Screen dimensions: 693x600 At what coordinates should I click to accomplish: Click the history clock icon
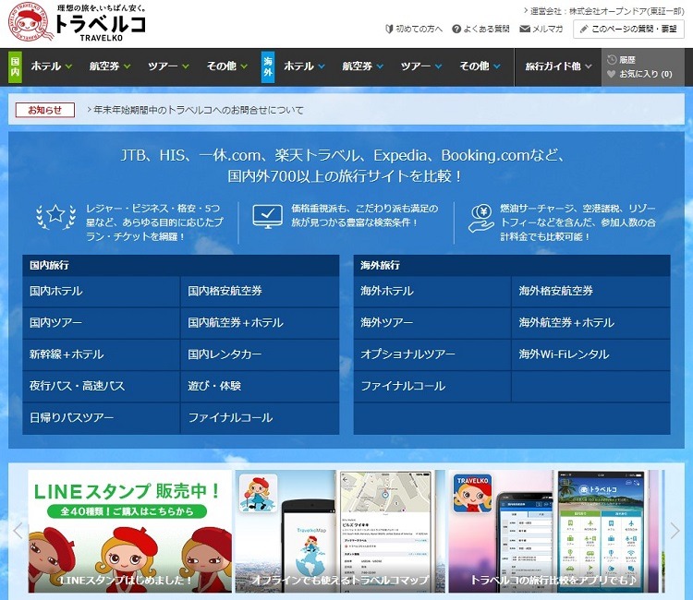click(x=612, y=60)
